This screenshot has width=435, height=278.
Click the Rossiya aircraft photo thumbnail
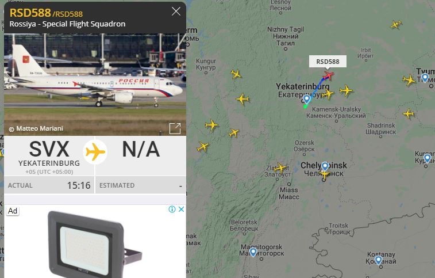(95, 85)
